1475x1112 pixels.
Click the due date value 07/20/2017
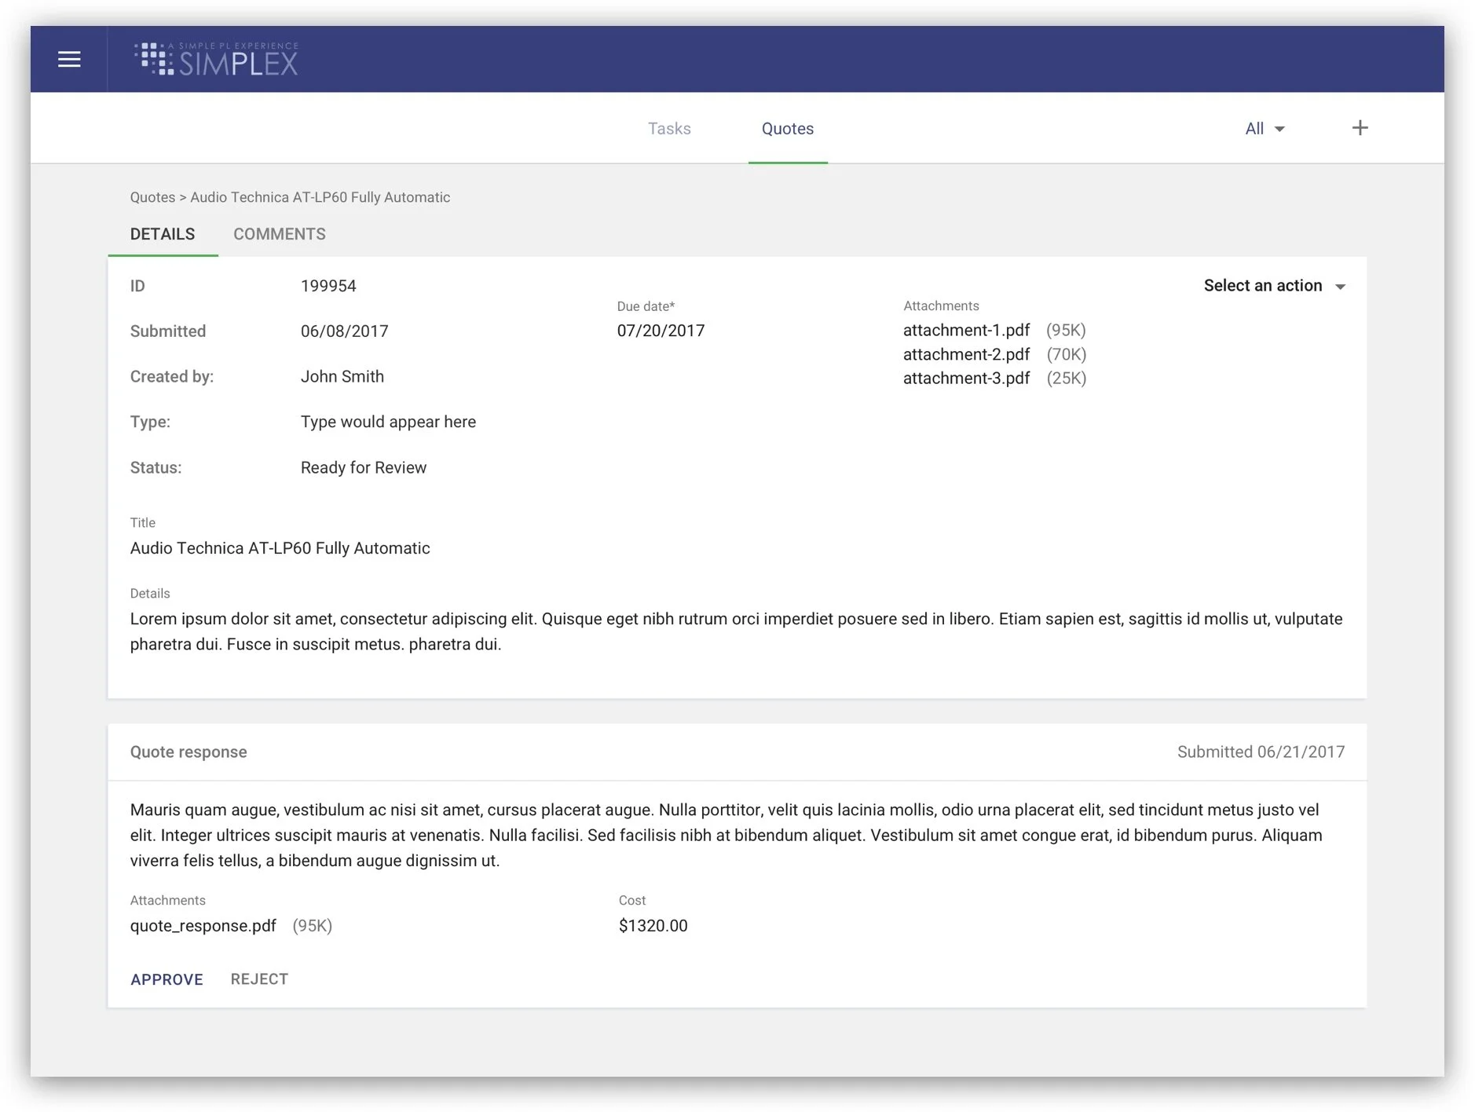pos(661,331)
